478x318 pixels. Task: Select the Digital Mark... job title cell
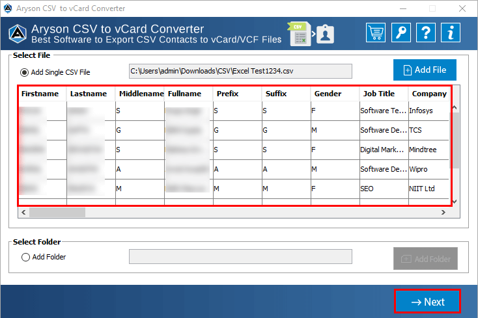(384, 150)
